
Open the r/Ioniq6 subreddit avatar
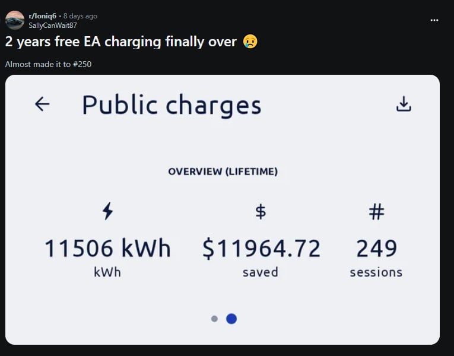(x=15, y=20)
